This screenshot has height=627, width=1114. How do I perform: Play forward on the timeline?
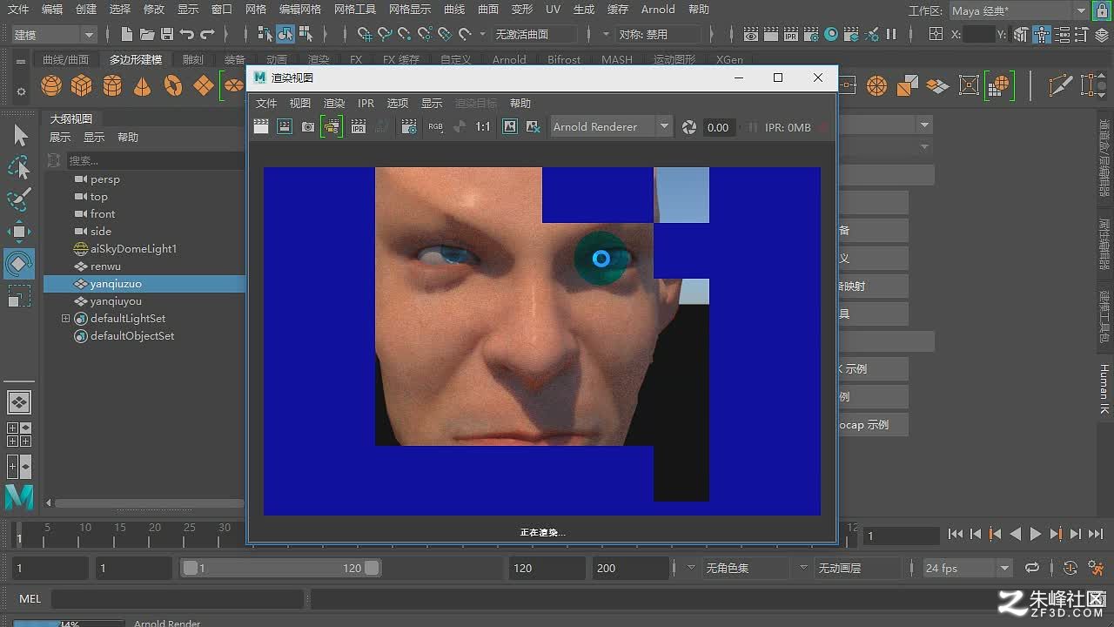point(1036,534)
